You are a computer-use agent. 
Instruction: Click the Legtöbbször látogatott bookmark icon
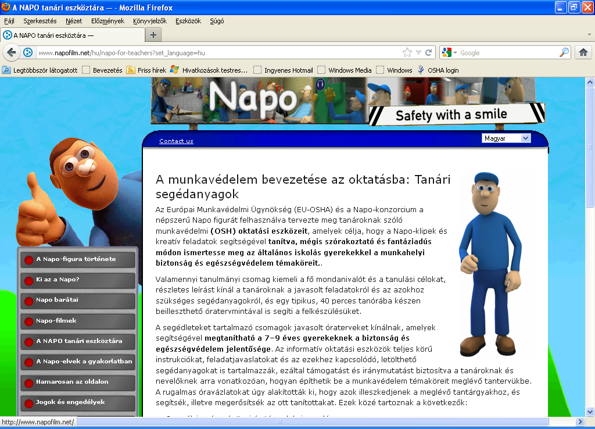click(6, 70)
